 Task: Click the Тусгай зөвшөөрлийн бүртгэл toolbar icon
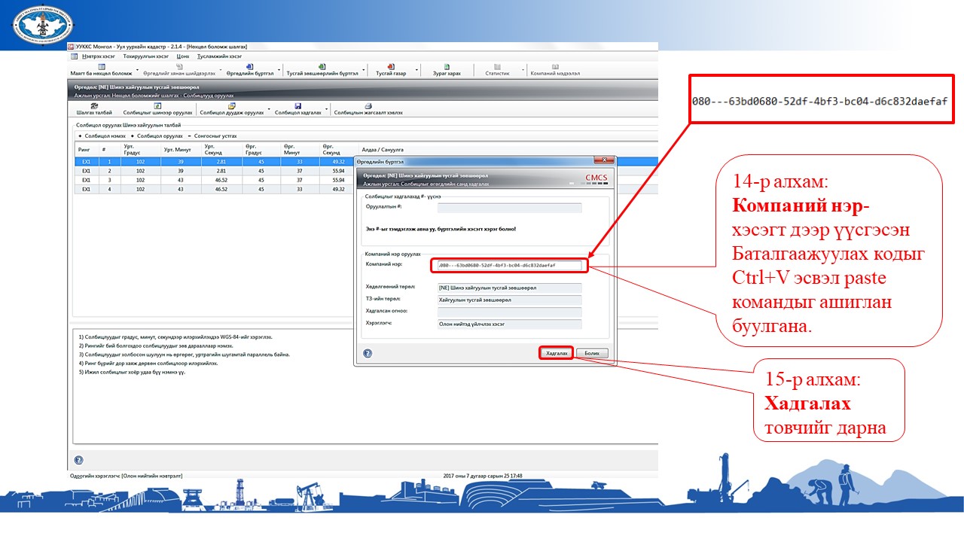coord(322,67)
